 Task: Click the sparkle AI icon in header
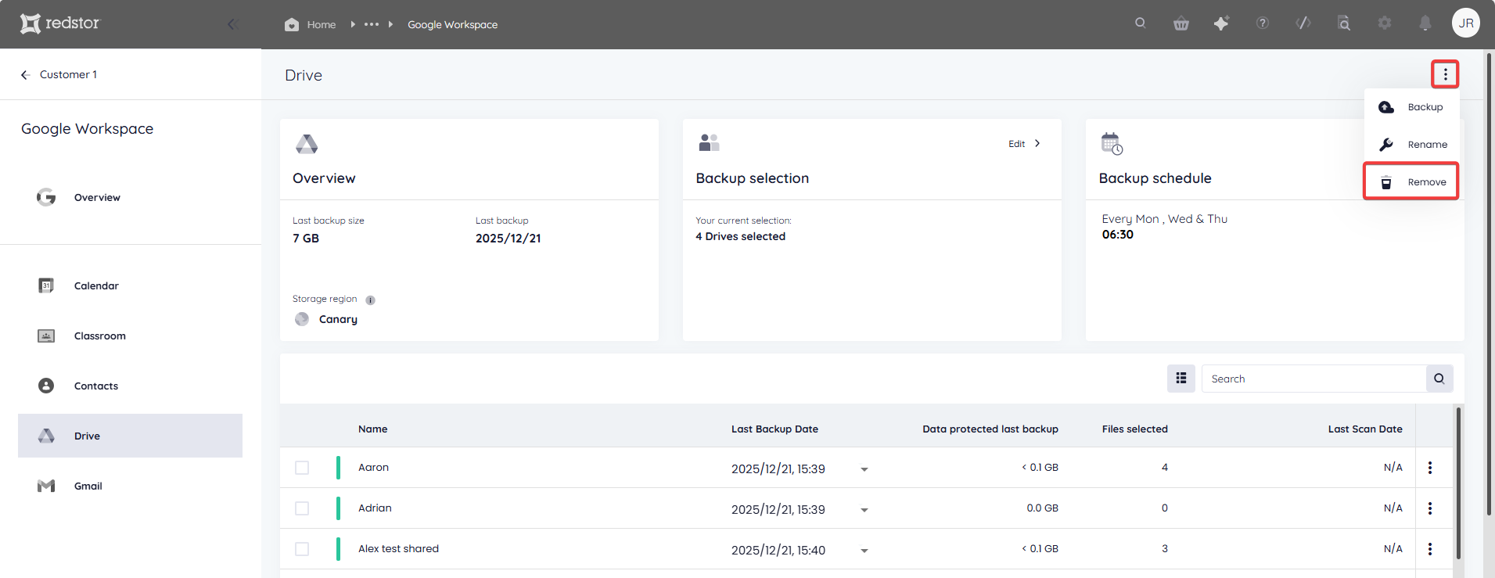1221,23
